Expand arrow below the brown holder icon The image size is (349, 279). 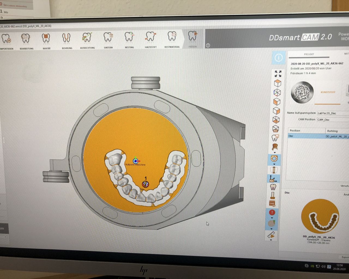(275, 153)
